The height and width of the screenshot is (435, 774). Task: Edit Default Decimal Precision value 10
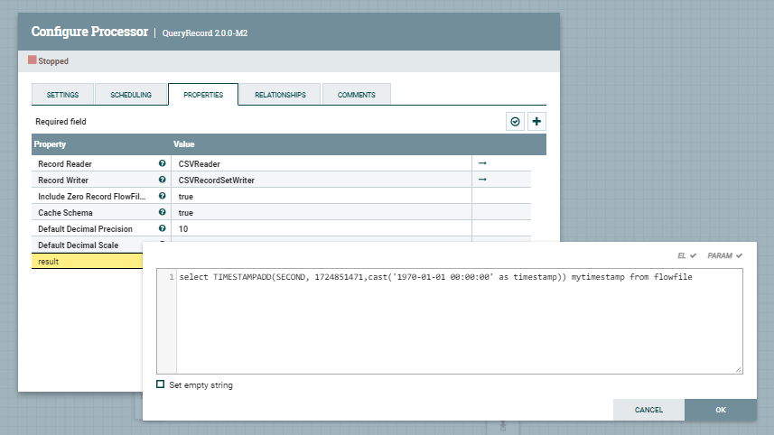click(x=322, y=228)
